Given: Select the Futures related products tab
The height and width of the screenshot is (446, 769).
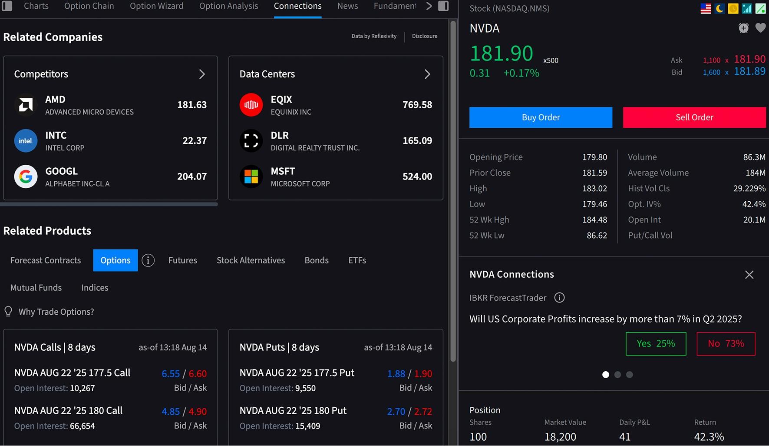Looking at the screenshot, I should [x=182, y=260].
